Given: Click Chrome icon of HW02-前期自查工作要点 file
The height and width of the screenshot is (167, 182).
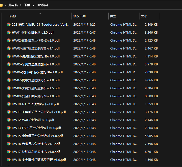Looking at the screenshot, I should click(9, 41).
